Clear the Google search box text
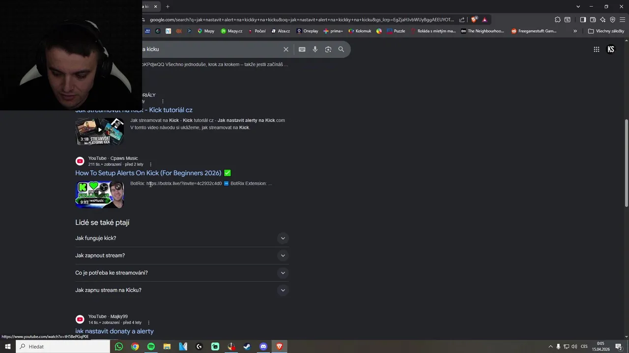The width and height of the screenshot is (629, 353). [286, 49]
